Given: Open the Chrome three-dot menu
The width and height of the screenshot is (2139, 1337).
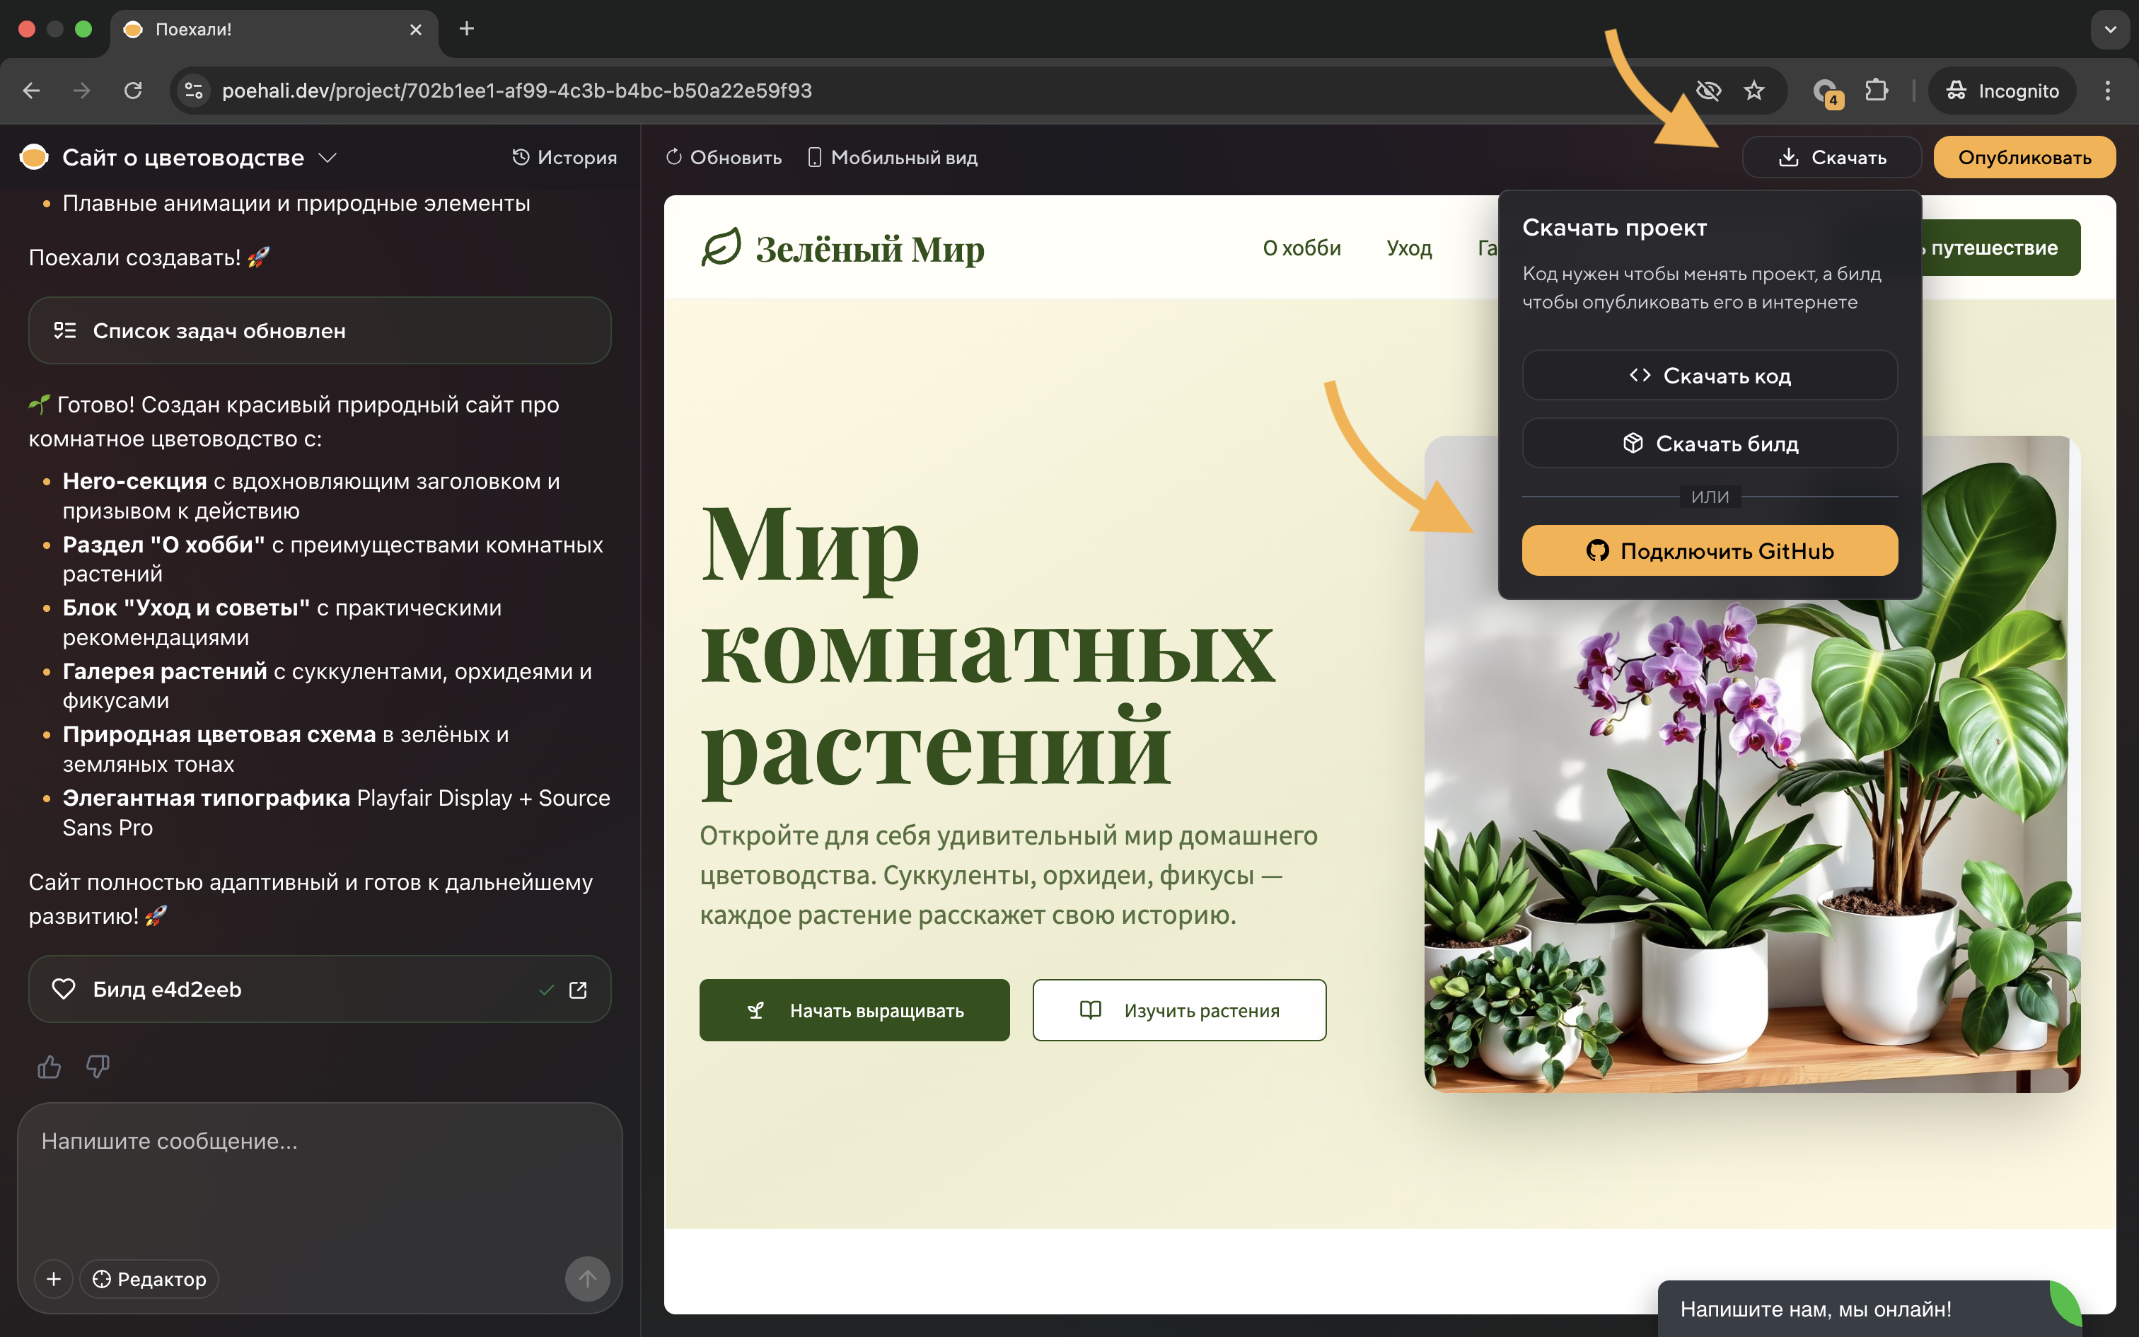Looking at the screenshot, I should (x=2107, y=89).
